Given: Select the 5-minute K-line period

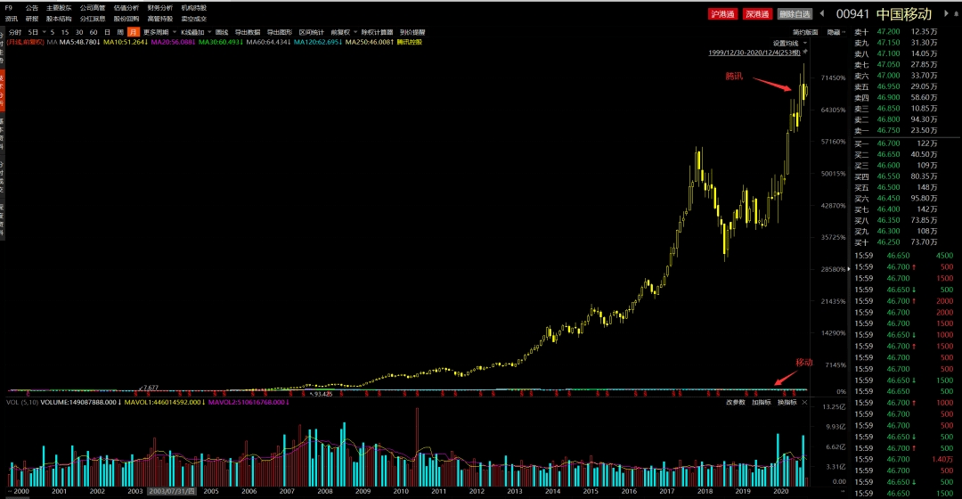Looking at the screenshot, I should pyautogui.click(x=53, y=32).
